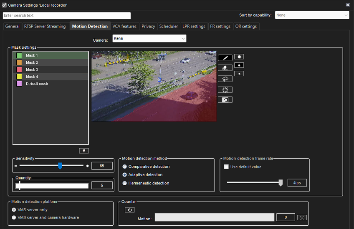Viewport: 354px width, 229px height.
Task: Click the quantity value field 5
Action: (x=102, y=185)
